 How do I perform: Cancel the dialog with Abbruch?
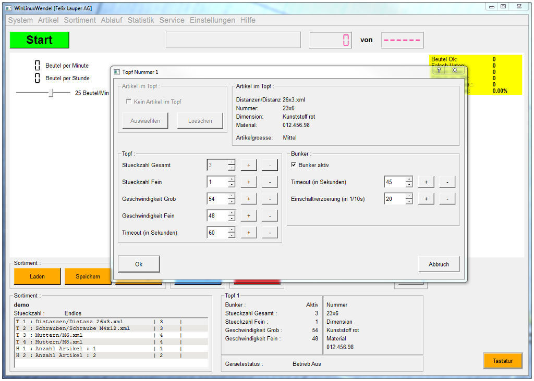click(439, 264)
